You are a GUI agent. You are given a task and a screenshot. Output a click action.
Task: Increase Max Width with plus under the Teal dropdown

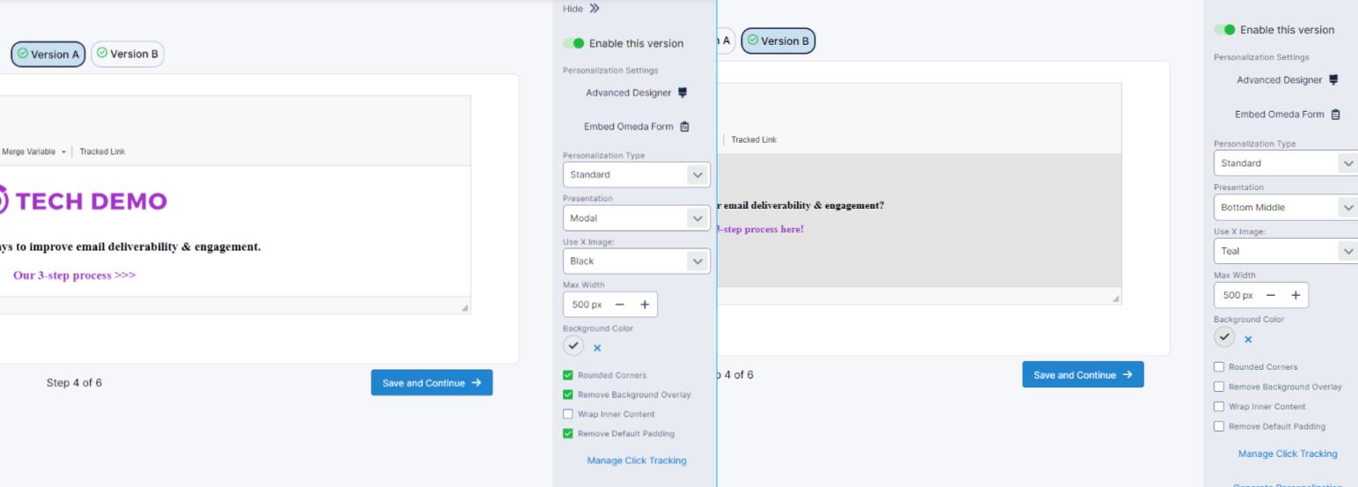[1295, 295]
